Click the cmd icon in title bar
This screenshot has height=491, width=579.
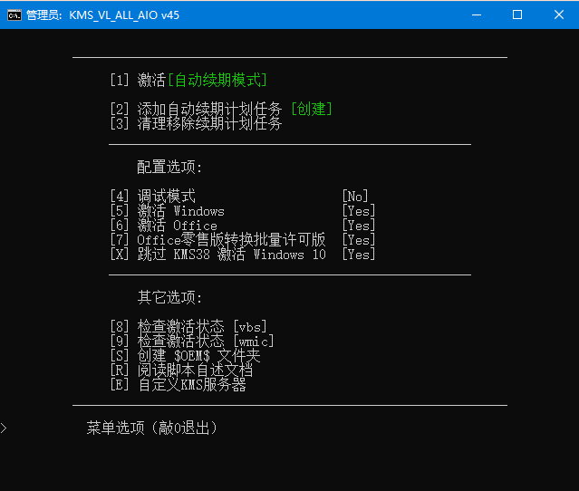pos(14,15)
